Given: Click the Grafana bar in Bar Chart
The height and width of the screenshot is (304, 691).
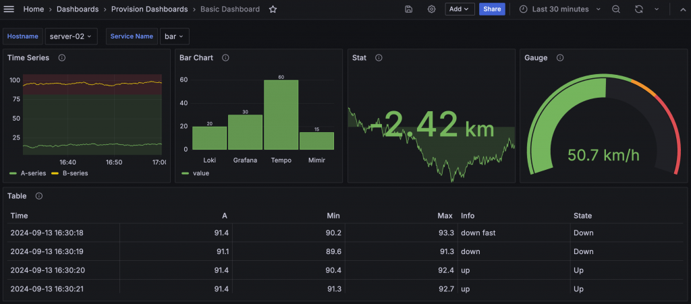Looking at the screenshot, I should pos(246,132).
